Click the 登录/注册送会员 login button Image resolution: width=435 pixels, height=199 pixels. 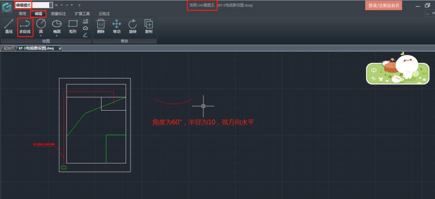[383, 5]
